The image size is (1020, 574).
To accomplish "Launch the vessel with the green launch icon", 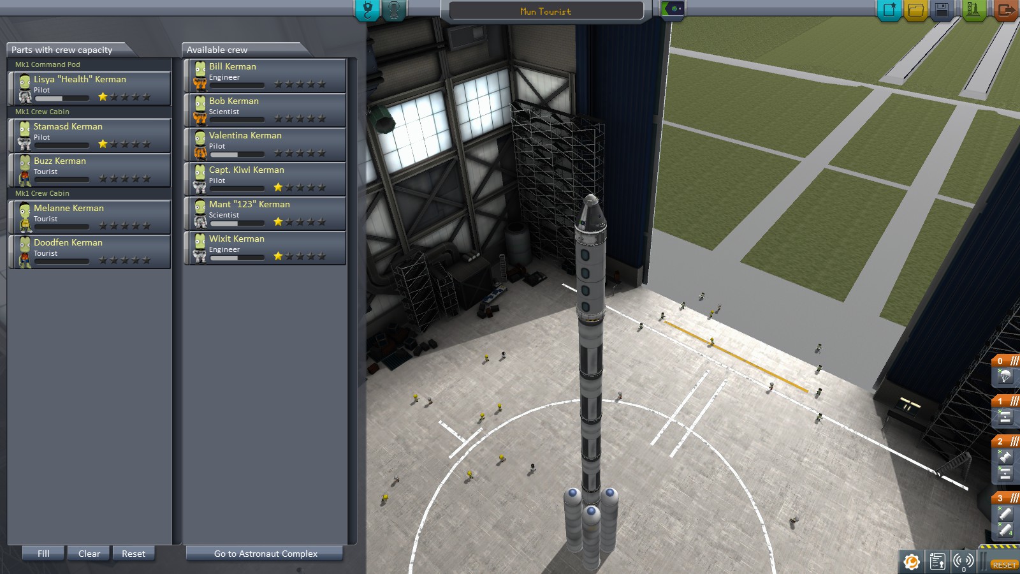I will pos(973,10).
